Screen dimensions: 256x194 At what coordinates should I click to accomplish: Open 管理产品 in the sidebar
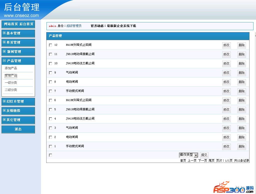coord(11,75)
